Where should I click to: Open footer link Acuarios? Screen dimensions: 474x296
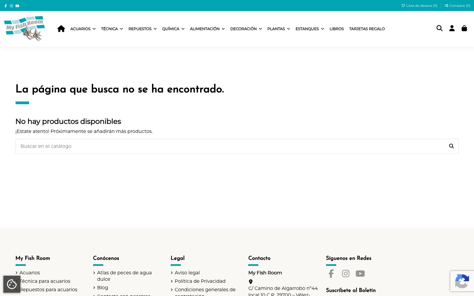pos(29,273)
